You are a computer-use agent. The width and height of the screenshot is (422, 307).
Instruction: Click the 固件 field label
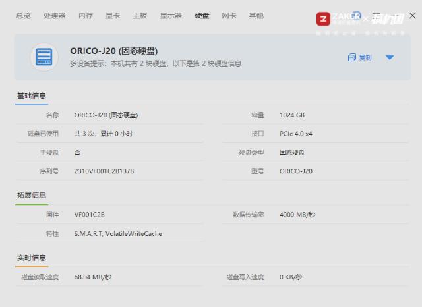pos(52,215)
